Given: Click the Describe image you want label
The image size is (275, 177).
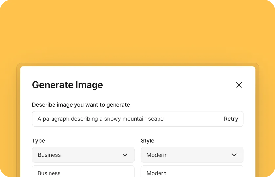Looking at the screenshot, I should [81, 105].
